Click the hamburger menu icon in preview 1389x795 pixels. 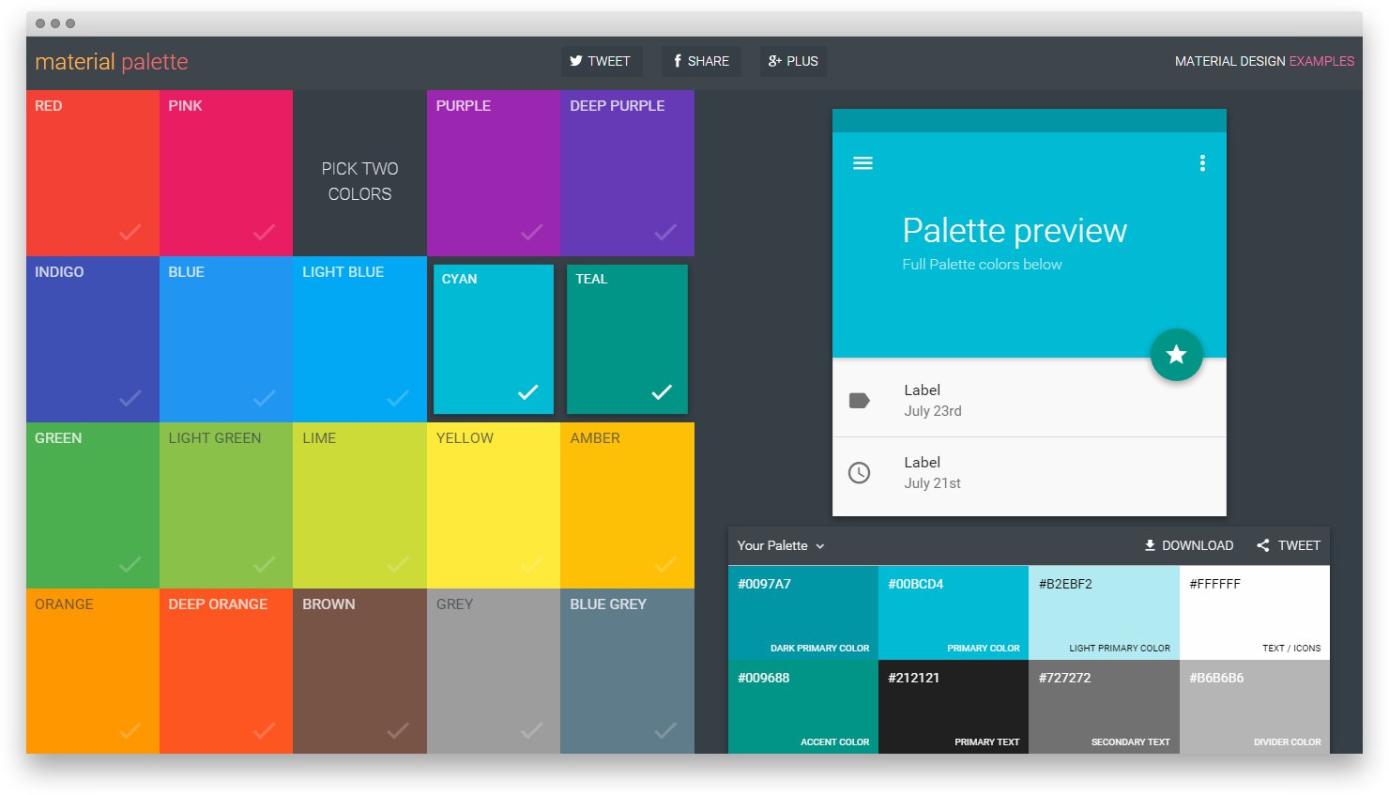862,163
